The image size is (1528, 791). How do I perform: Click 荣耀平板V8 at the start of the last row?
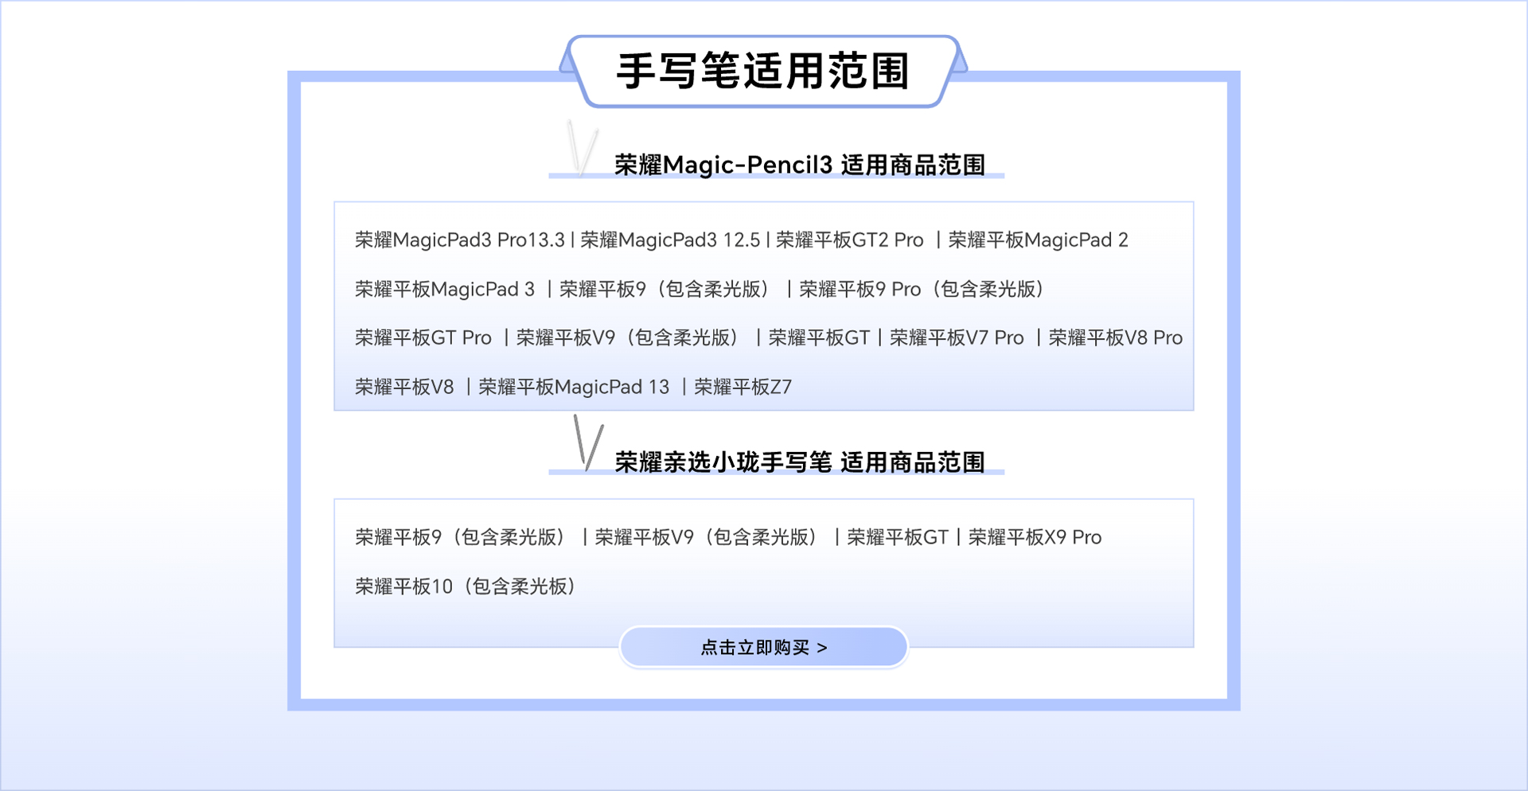pos(404,388)
